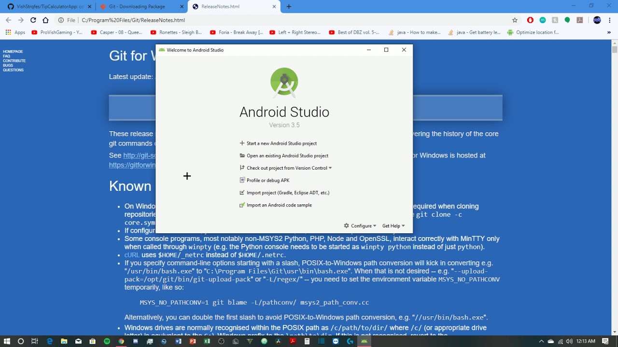Image resolution: width=618 pixels, height=347 pixels.
Task: Open Cortana search circle on taskbar
Action: (x=21, y=341)
